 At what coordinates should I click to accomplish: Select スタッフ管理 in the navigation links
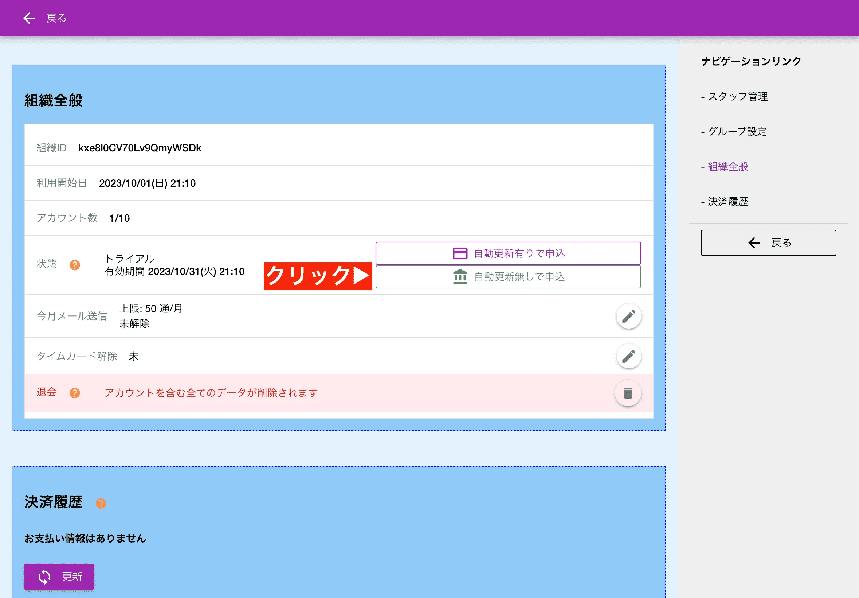coord(738,97)
